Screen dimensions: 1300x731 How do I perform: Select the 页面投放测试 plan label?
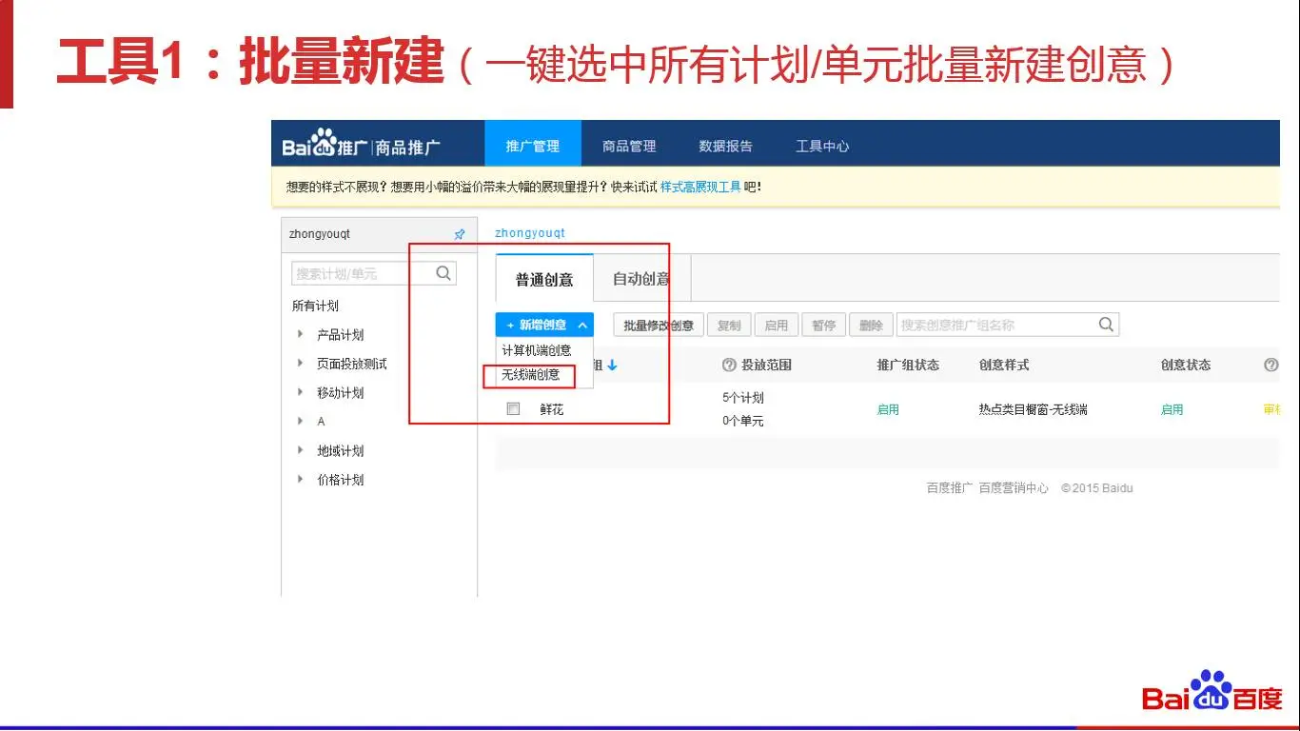(x=352, y=364)
